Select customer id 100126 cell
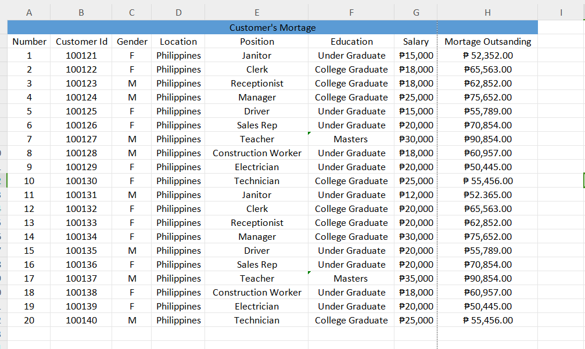Screen dimensions: 585x349 point(81,125)
